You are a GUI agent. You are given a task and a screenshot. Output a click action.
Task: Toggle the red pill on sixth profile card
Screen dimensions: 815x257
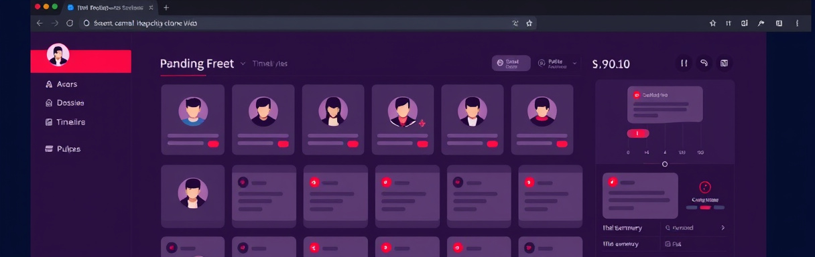tap(562, 144)
